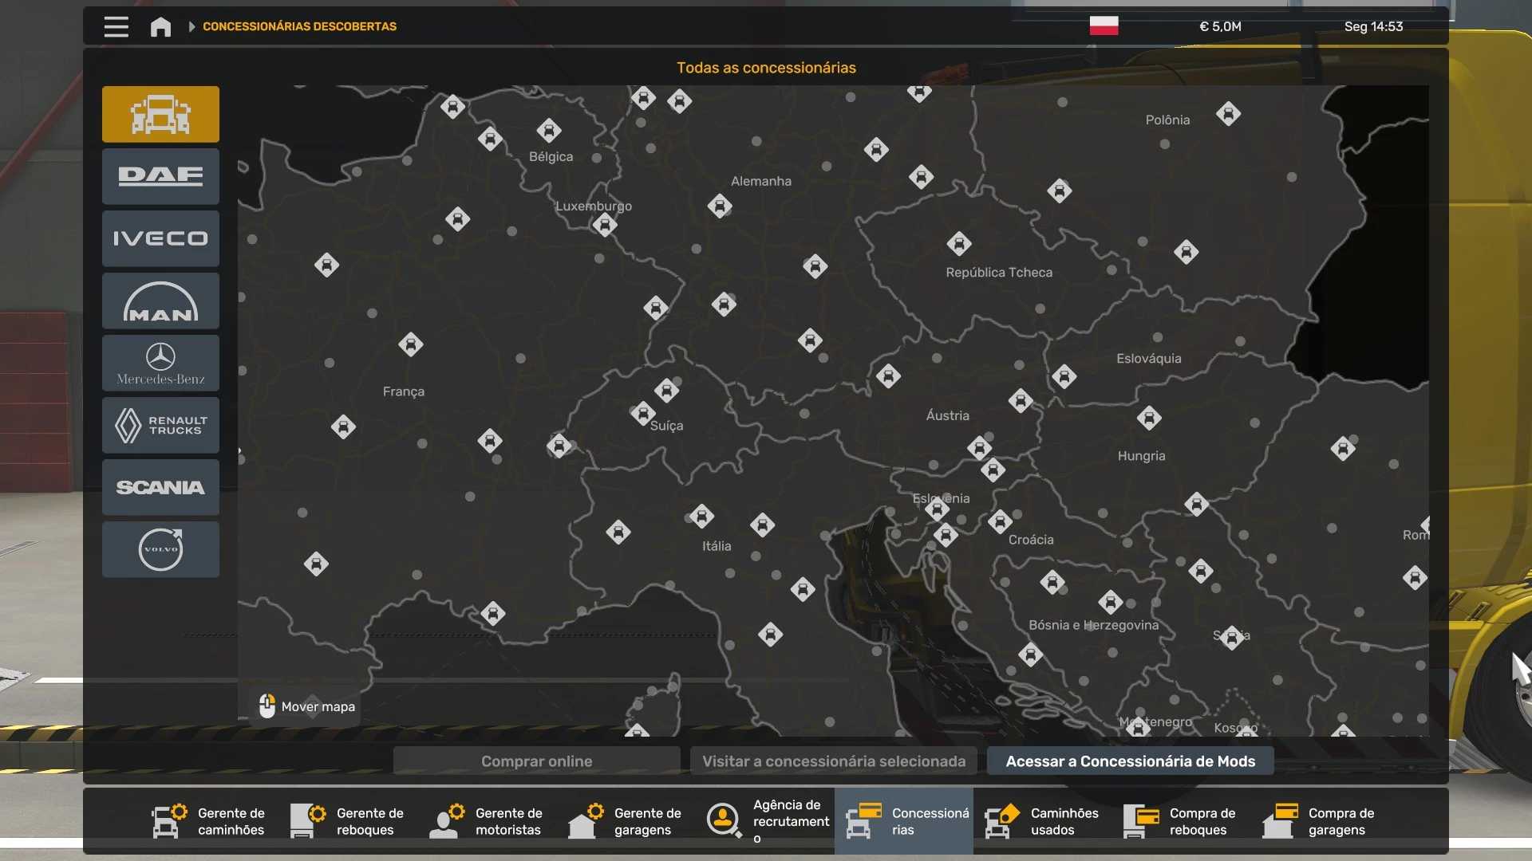
Task: Filter dealerships by IVECO brand
Action: [x=160, y=238]
